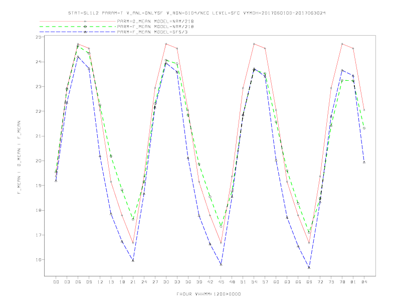Click blue GFS triangle marker at hour 84

click(x=364, y=162)
